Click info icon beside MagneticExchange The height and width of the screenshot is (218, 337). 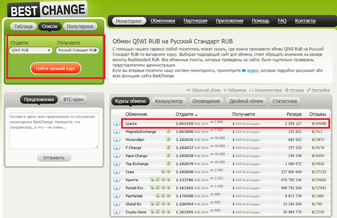pos(117,132)
